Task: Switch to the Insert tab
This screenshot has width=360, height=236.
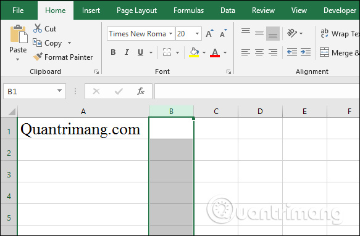Action: point(91,10)
